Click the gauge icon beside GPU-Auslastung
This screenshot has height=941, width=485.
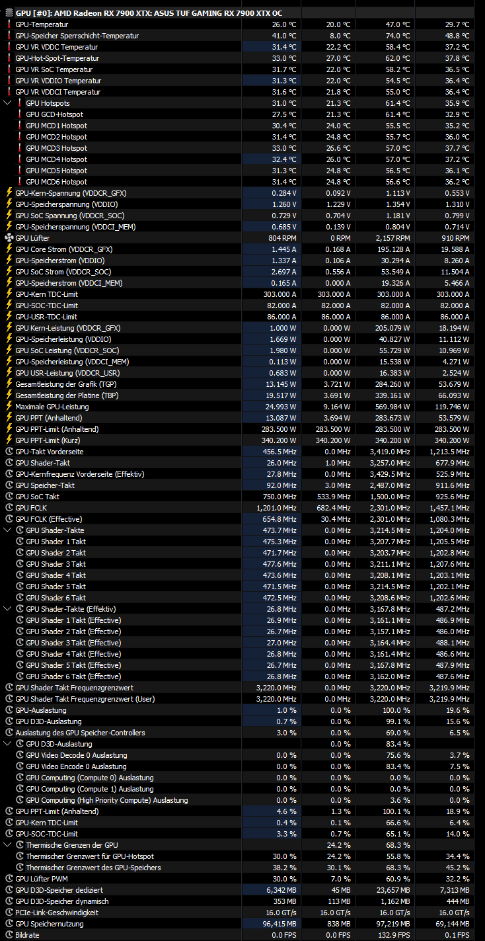click(9, 710)
